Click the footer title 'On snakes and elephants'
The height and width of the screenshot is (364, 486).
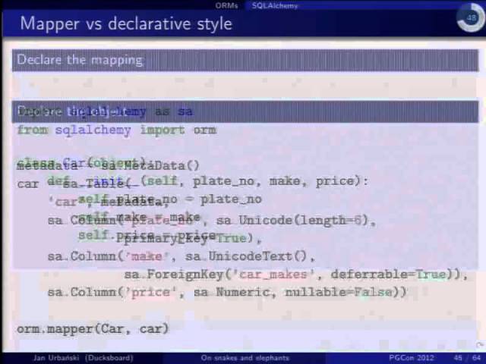click(245, 358)
